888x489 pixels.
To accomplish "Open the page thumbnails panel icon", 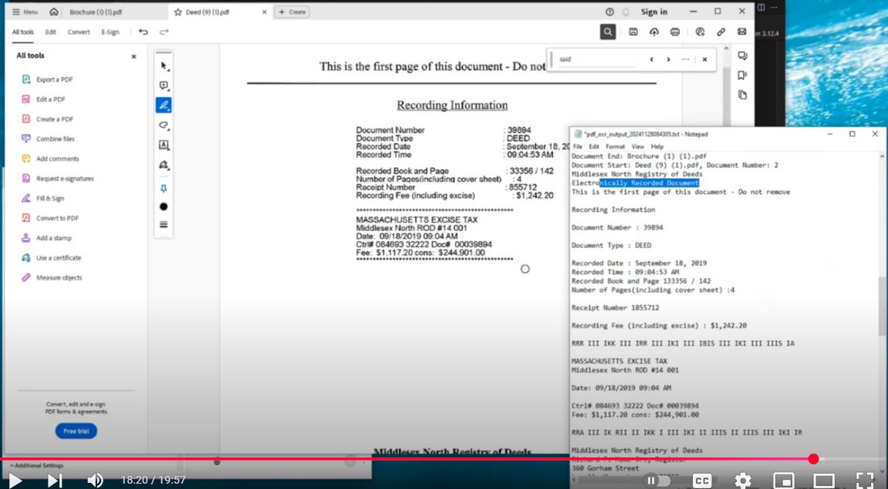I will [x=742, y=95].
